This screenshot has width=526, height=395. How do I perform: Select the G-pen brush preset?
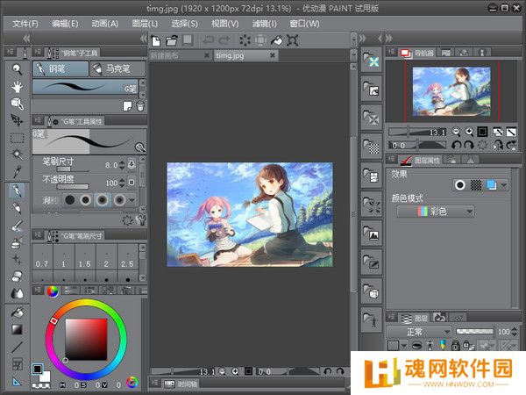[85, 87]
